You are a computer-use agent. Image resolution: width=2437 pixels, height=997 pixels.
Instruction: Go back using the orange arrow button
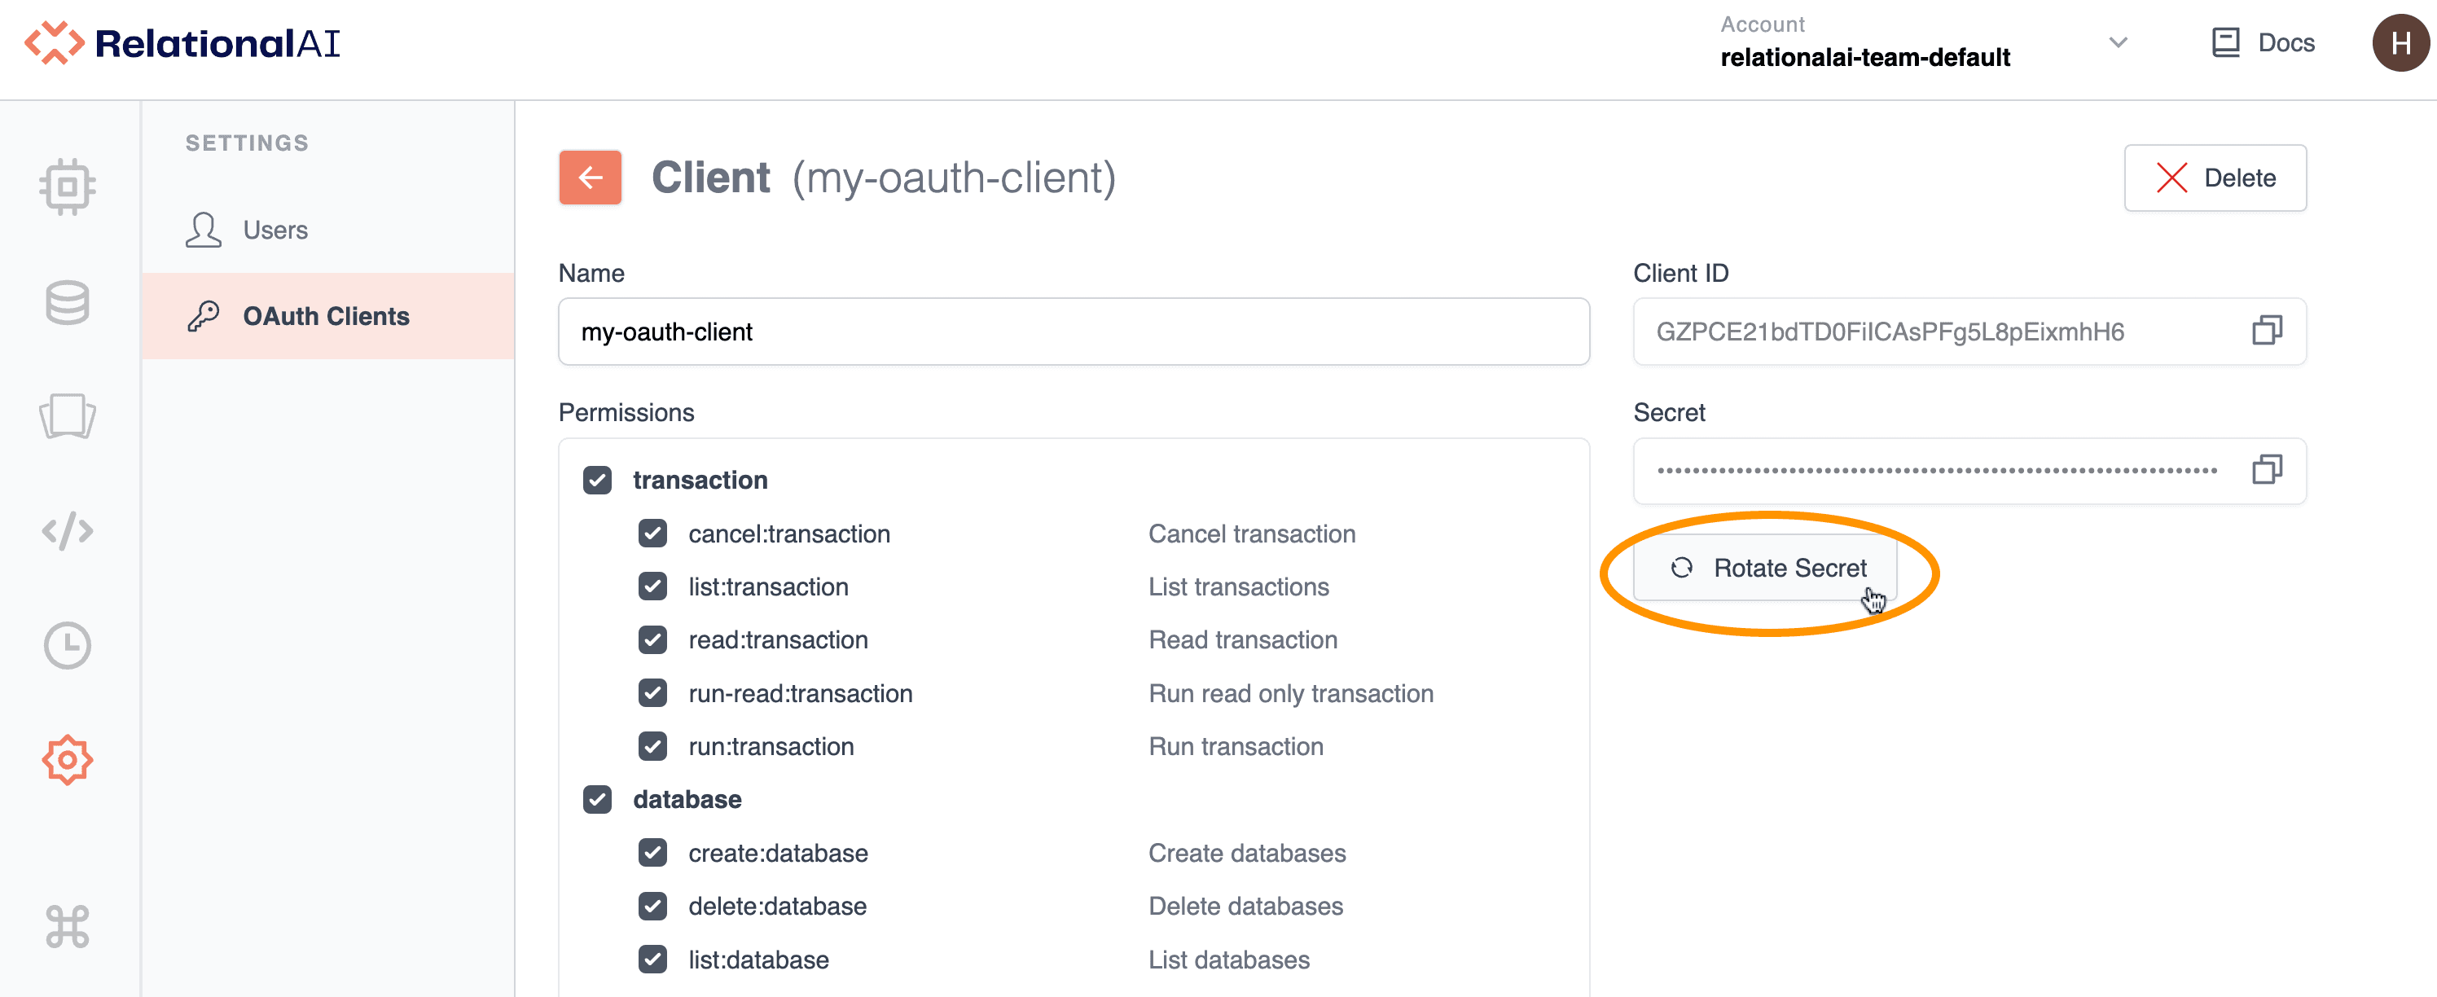591,177
